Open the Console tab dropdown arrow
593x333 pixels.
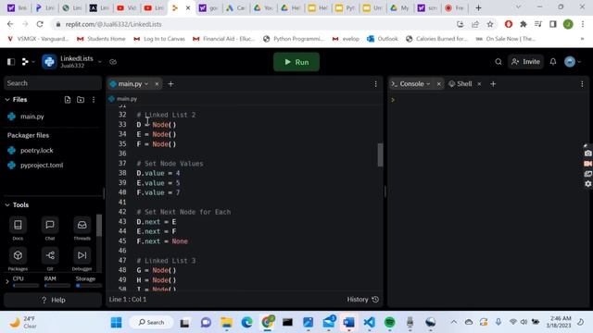click(x=428, y=84)
